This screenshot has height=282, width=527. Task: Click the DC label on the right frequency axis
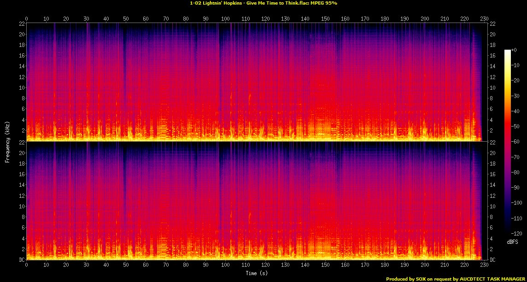pos(493,260)
